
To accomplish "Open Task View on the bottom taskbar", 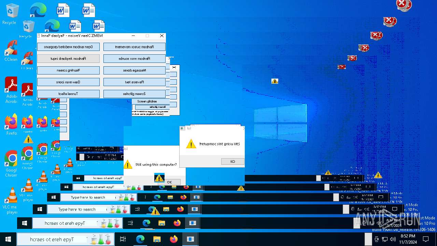I will click(x=123, y=239).
